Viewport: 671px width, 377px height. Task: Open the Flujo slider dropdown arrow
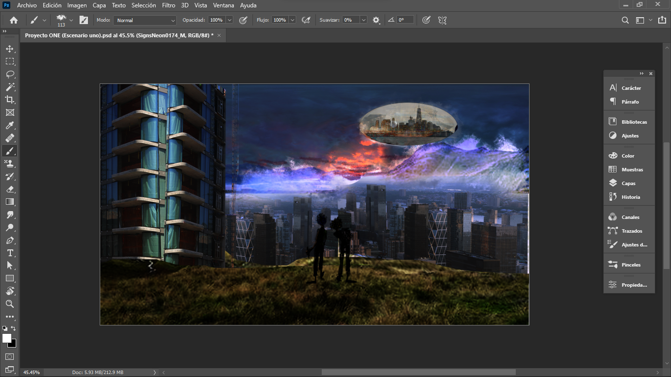292,20
